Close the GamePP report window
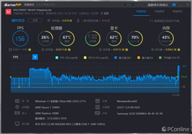The image size is (192, 134). click(x=188, y=5)
